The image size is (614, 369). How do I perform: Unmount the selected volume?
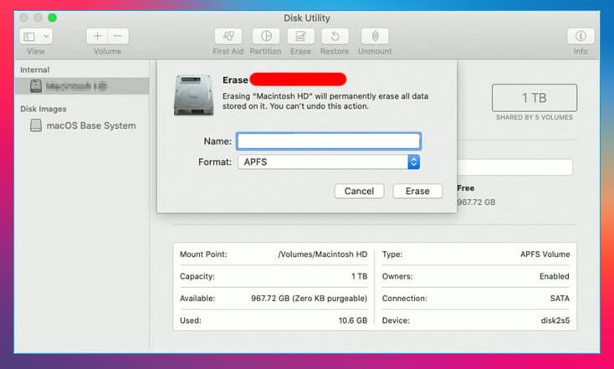pyautogui.click(x=375, y=36)
